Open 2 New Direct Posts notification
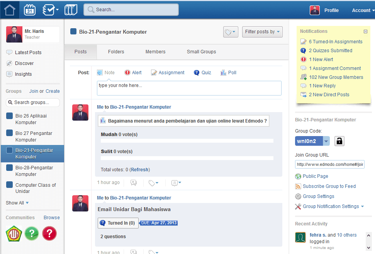The image size is (375, 254). click(x=329, y=95)
